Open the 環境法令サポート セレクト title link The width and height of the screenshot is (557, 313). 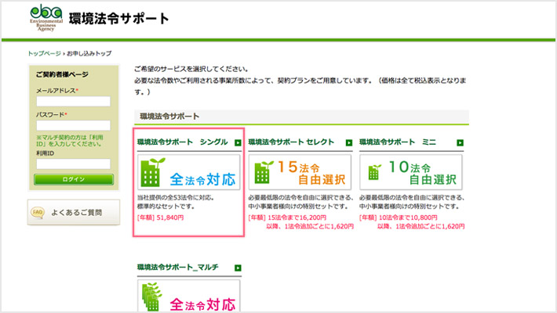point(293,142)
